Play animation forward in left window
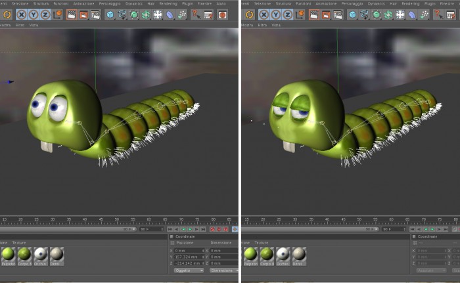This screenshot has height=283, width=460. (x=190, y=229)
